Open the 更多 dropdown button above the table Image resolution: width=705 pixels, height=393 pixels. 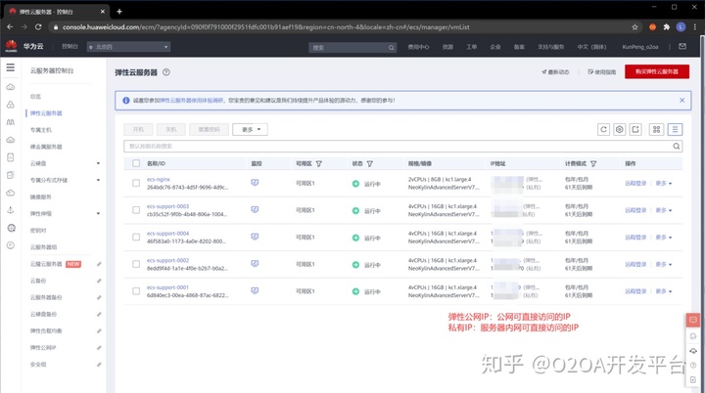coord(250,129)
